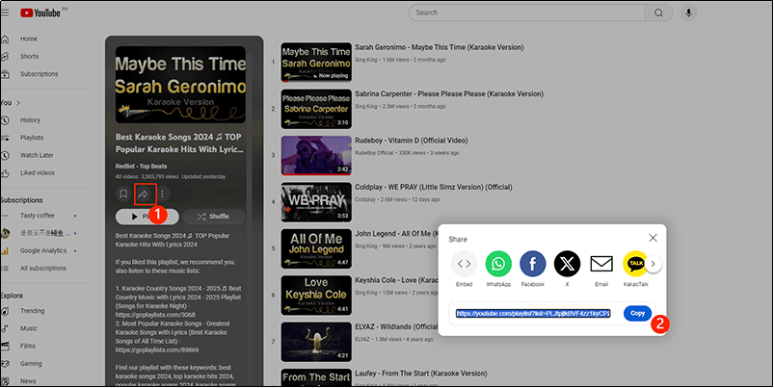
Task: Save playlist with bookmark icon
Action: (123, 194)
